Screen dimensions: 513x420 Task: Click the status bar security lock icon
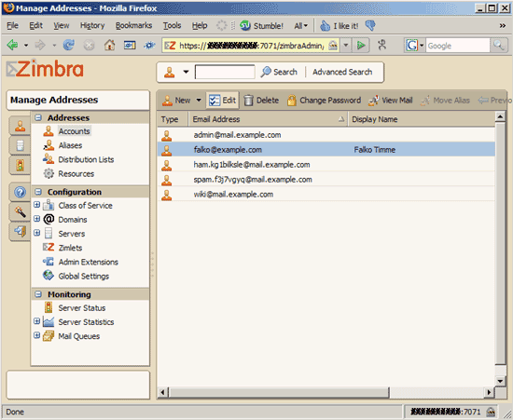click(491, 412)
